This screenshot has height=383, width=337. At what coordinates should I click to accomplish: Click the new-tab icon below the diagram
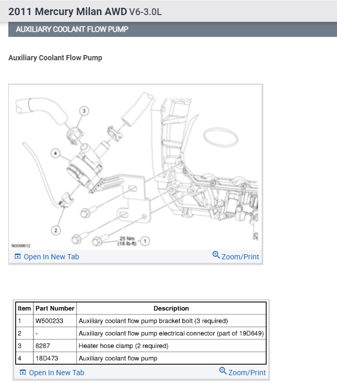[x=18, y=257]
